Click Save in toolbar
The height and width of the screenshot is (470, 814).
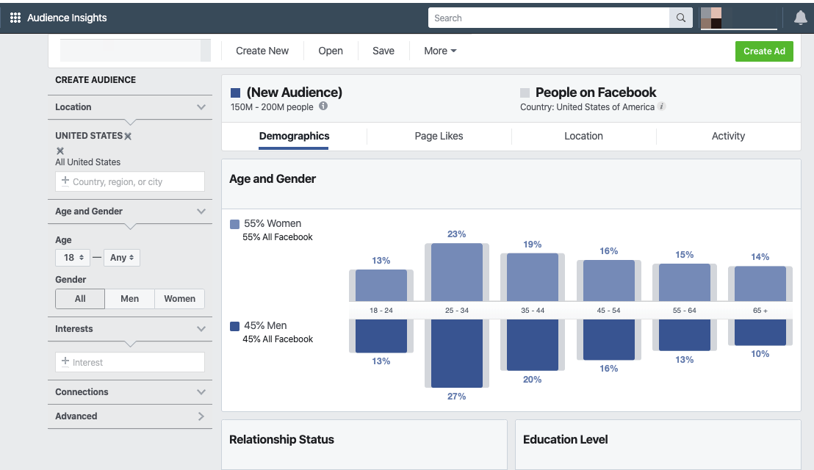point(383,51)
